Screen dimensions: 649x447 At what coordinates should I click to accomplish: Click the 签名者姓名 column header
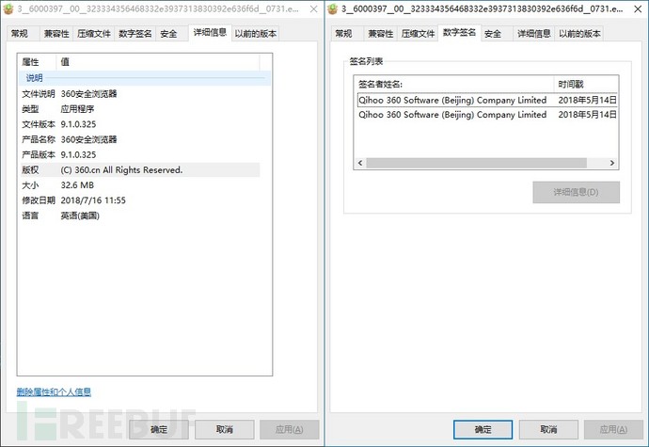coord(454,85)
